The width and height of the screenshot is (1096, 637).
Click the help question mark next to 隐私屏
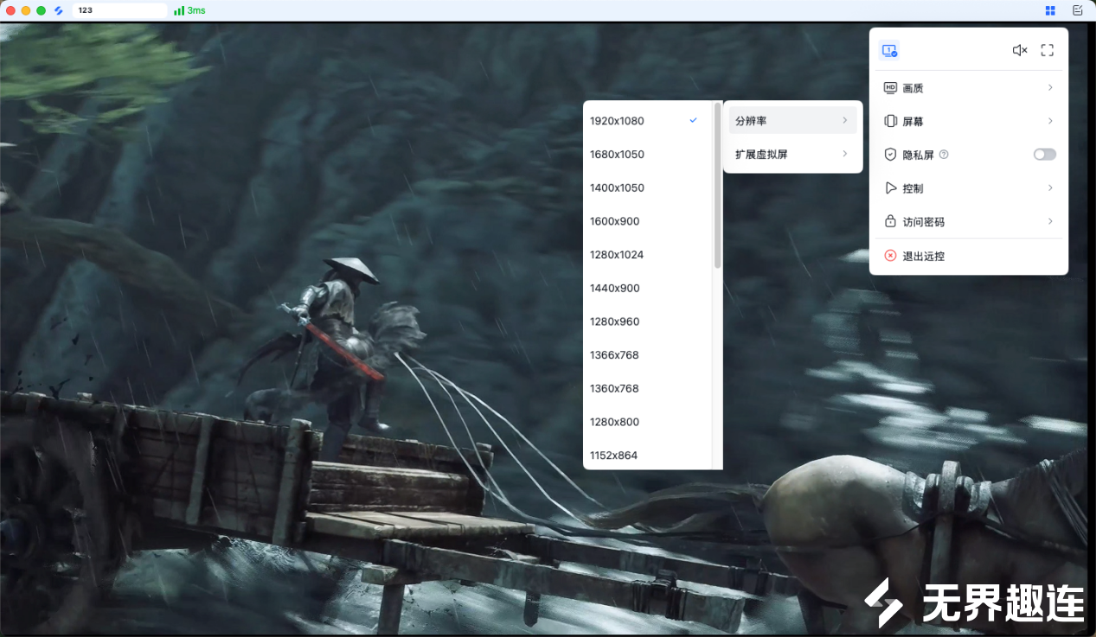coord(944,155)
